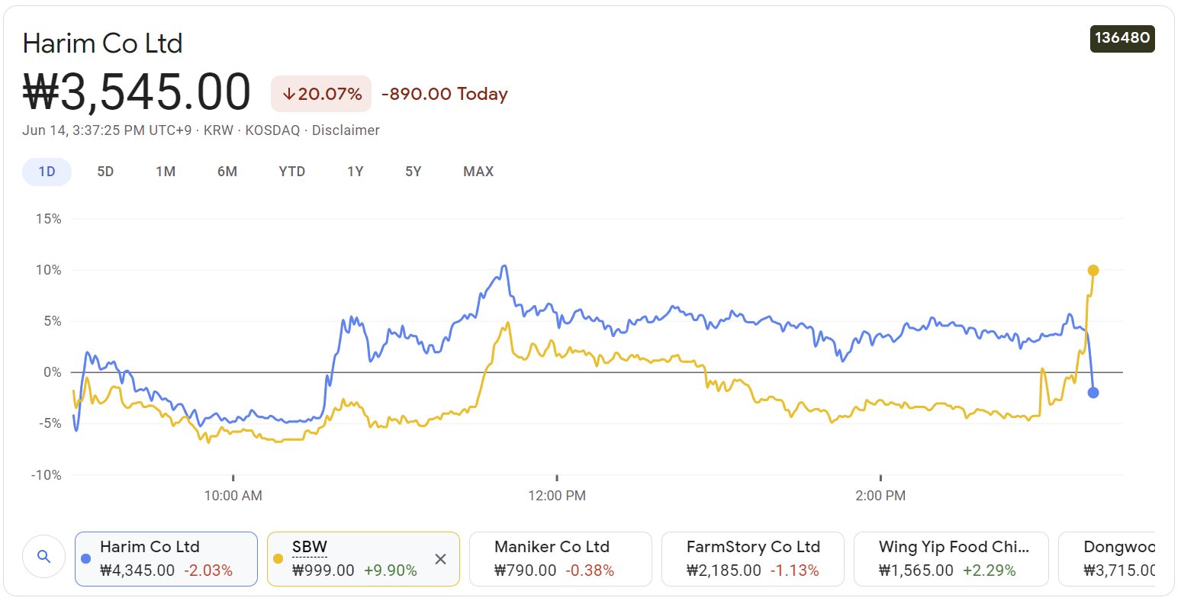Show the MAX time range

coord(478,172)
